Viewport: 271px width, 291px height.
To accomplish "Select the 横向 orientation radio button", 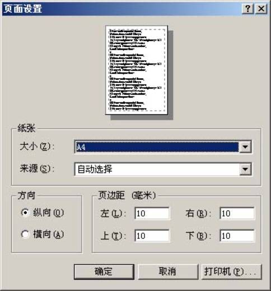I will (x=25, y=234).
